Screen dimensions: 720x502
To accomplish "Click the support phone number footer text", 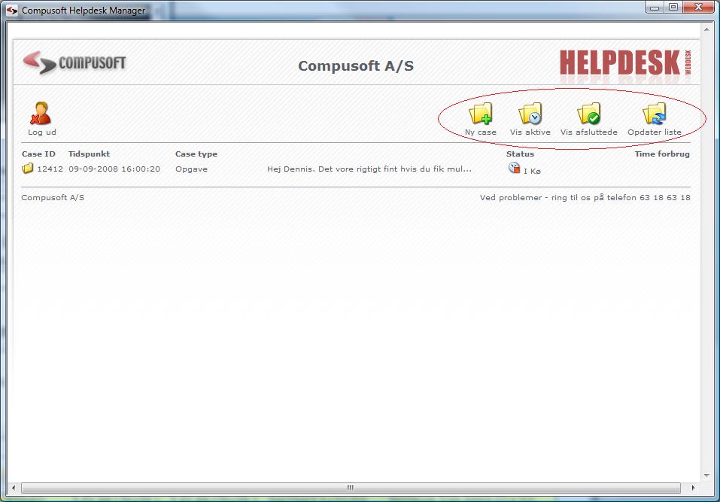I will pos(585,197).
